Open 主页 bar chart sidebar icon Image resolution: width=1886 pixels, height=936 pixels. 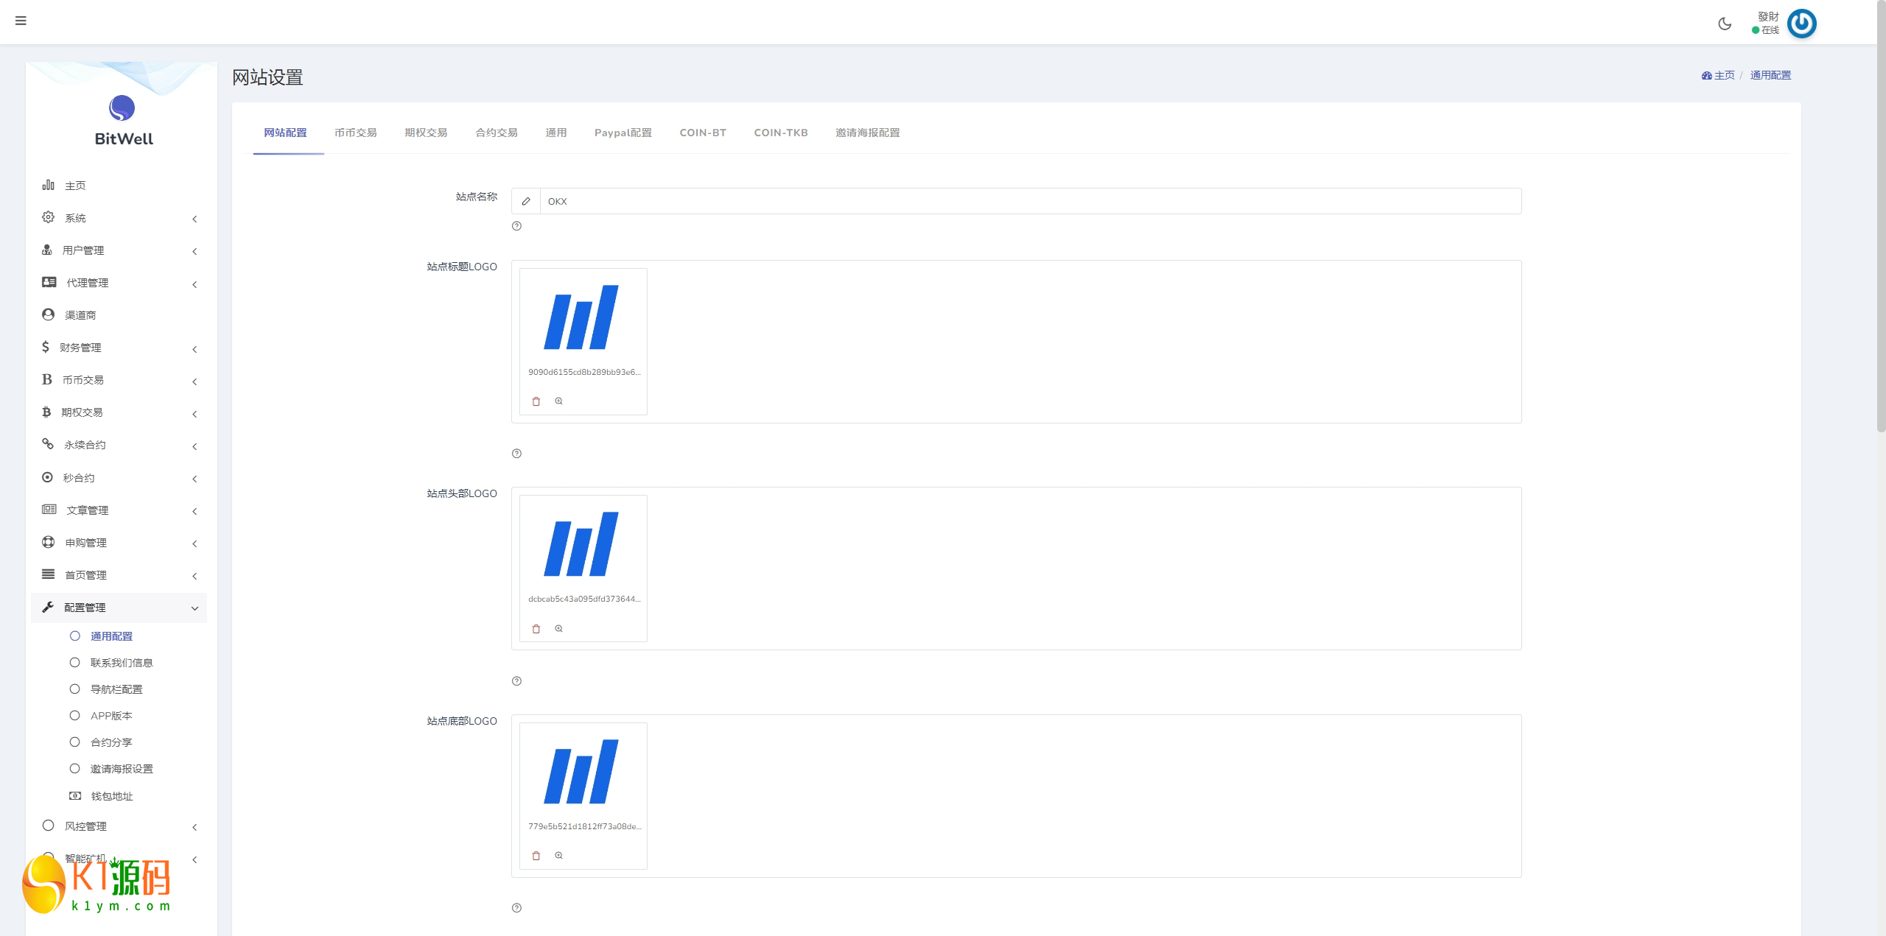48,185
